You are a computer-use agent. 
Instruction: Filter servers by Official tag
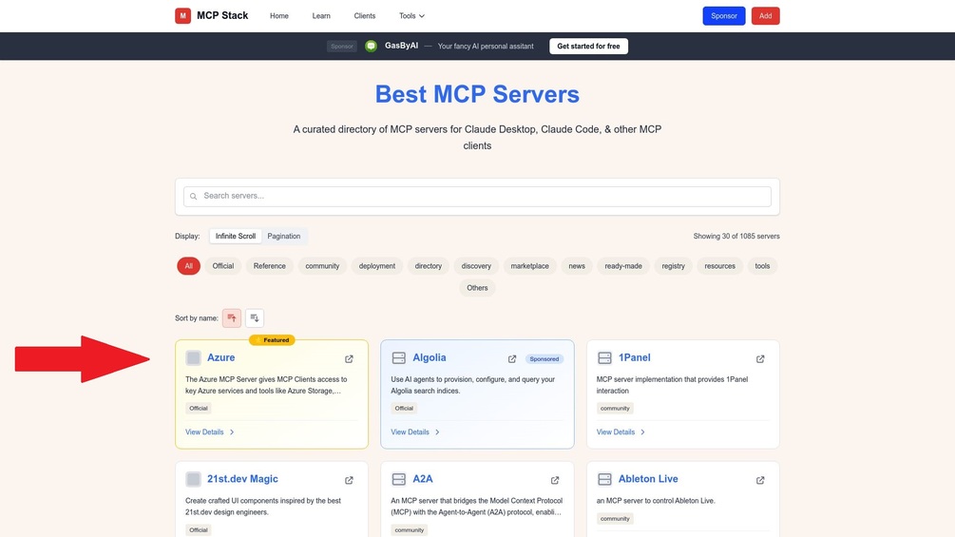[223, 266]
